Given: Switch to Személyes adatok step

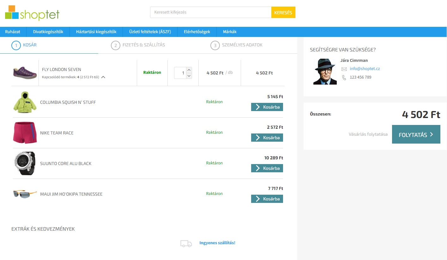Looking at the screenshot, I should point(242,45).
